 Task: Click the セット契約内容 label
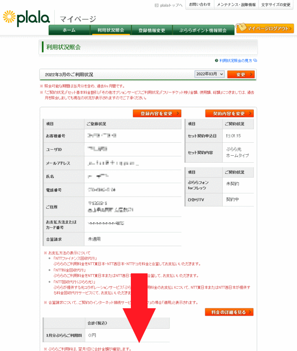200,152
